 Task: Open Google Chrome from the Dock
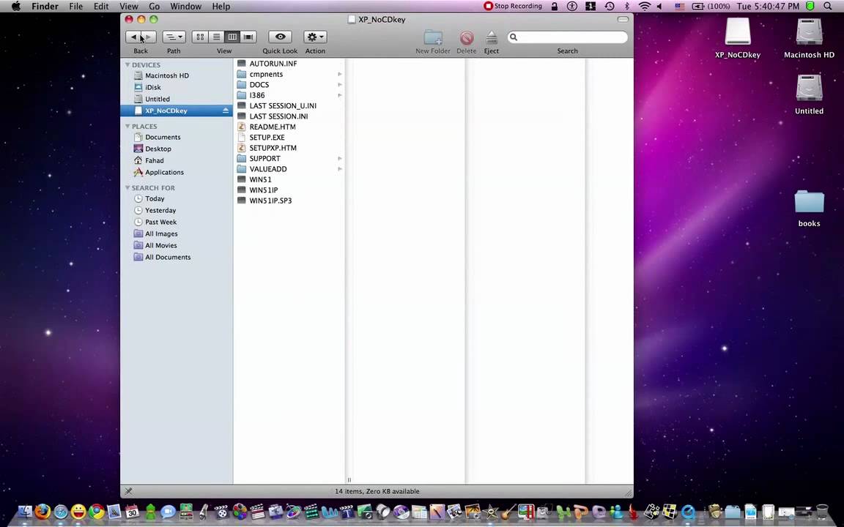pos(97,512)
